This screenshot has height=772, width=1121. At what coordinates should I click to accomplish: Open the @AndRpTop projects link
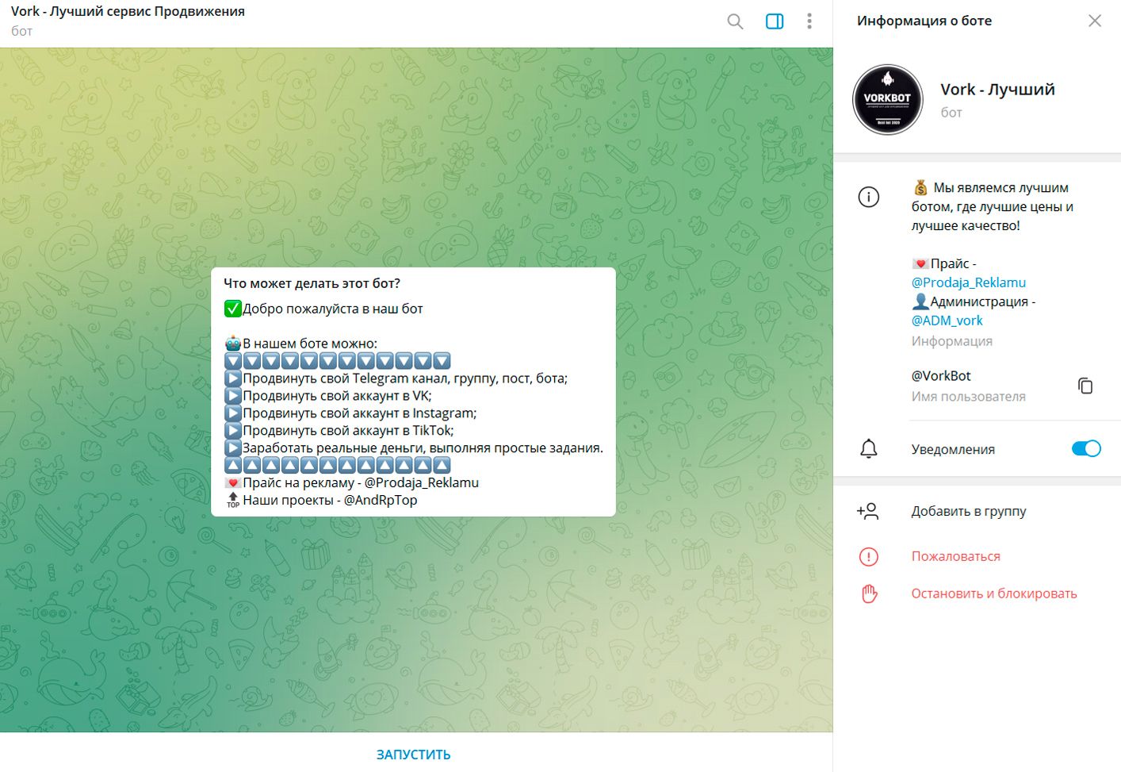[x=380, y=500]
